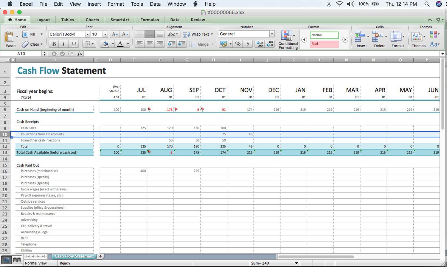Decrease decimal places shown

coord(270,44)
